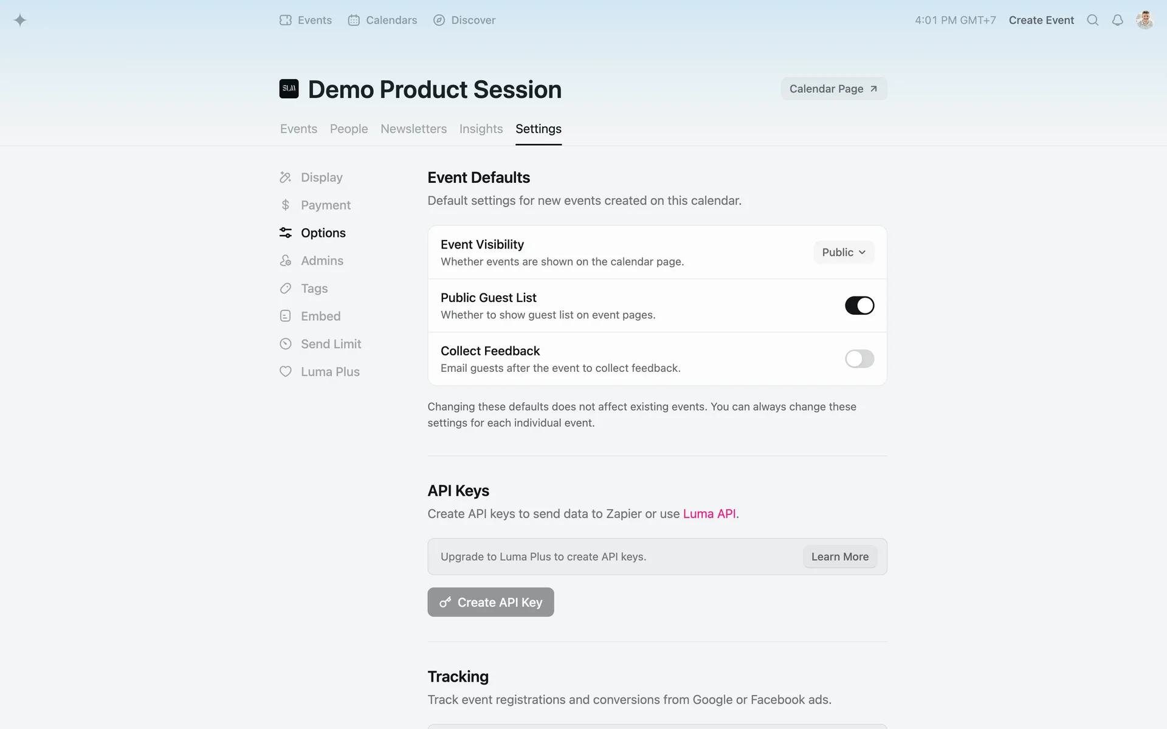Open Calendar Page external link button
Viewport: 1167px width, 729px height.
pyautogui.click(x=833, y=89)
